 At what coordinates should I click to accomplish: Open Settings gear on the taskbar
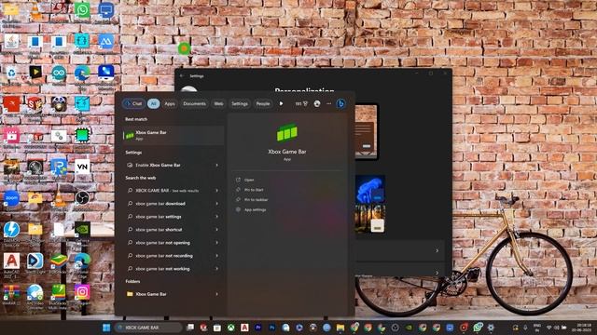coord(492,328)
